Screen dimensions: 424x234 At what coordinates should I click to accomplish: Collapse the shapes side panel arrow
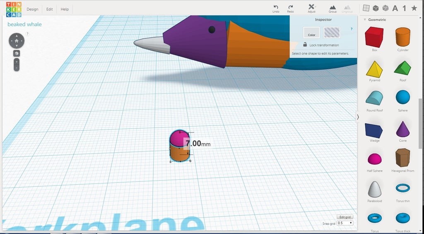[x=358, y=117]
